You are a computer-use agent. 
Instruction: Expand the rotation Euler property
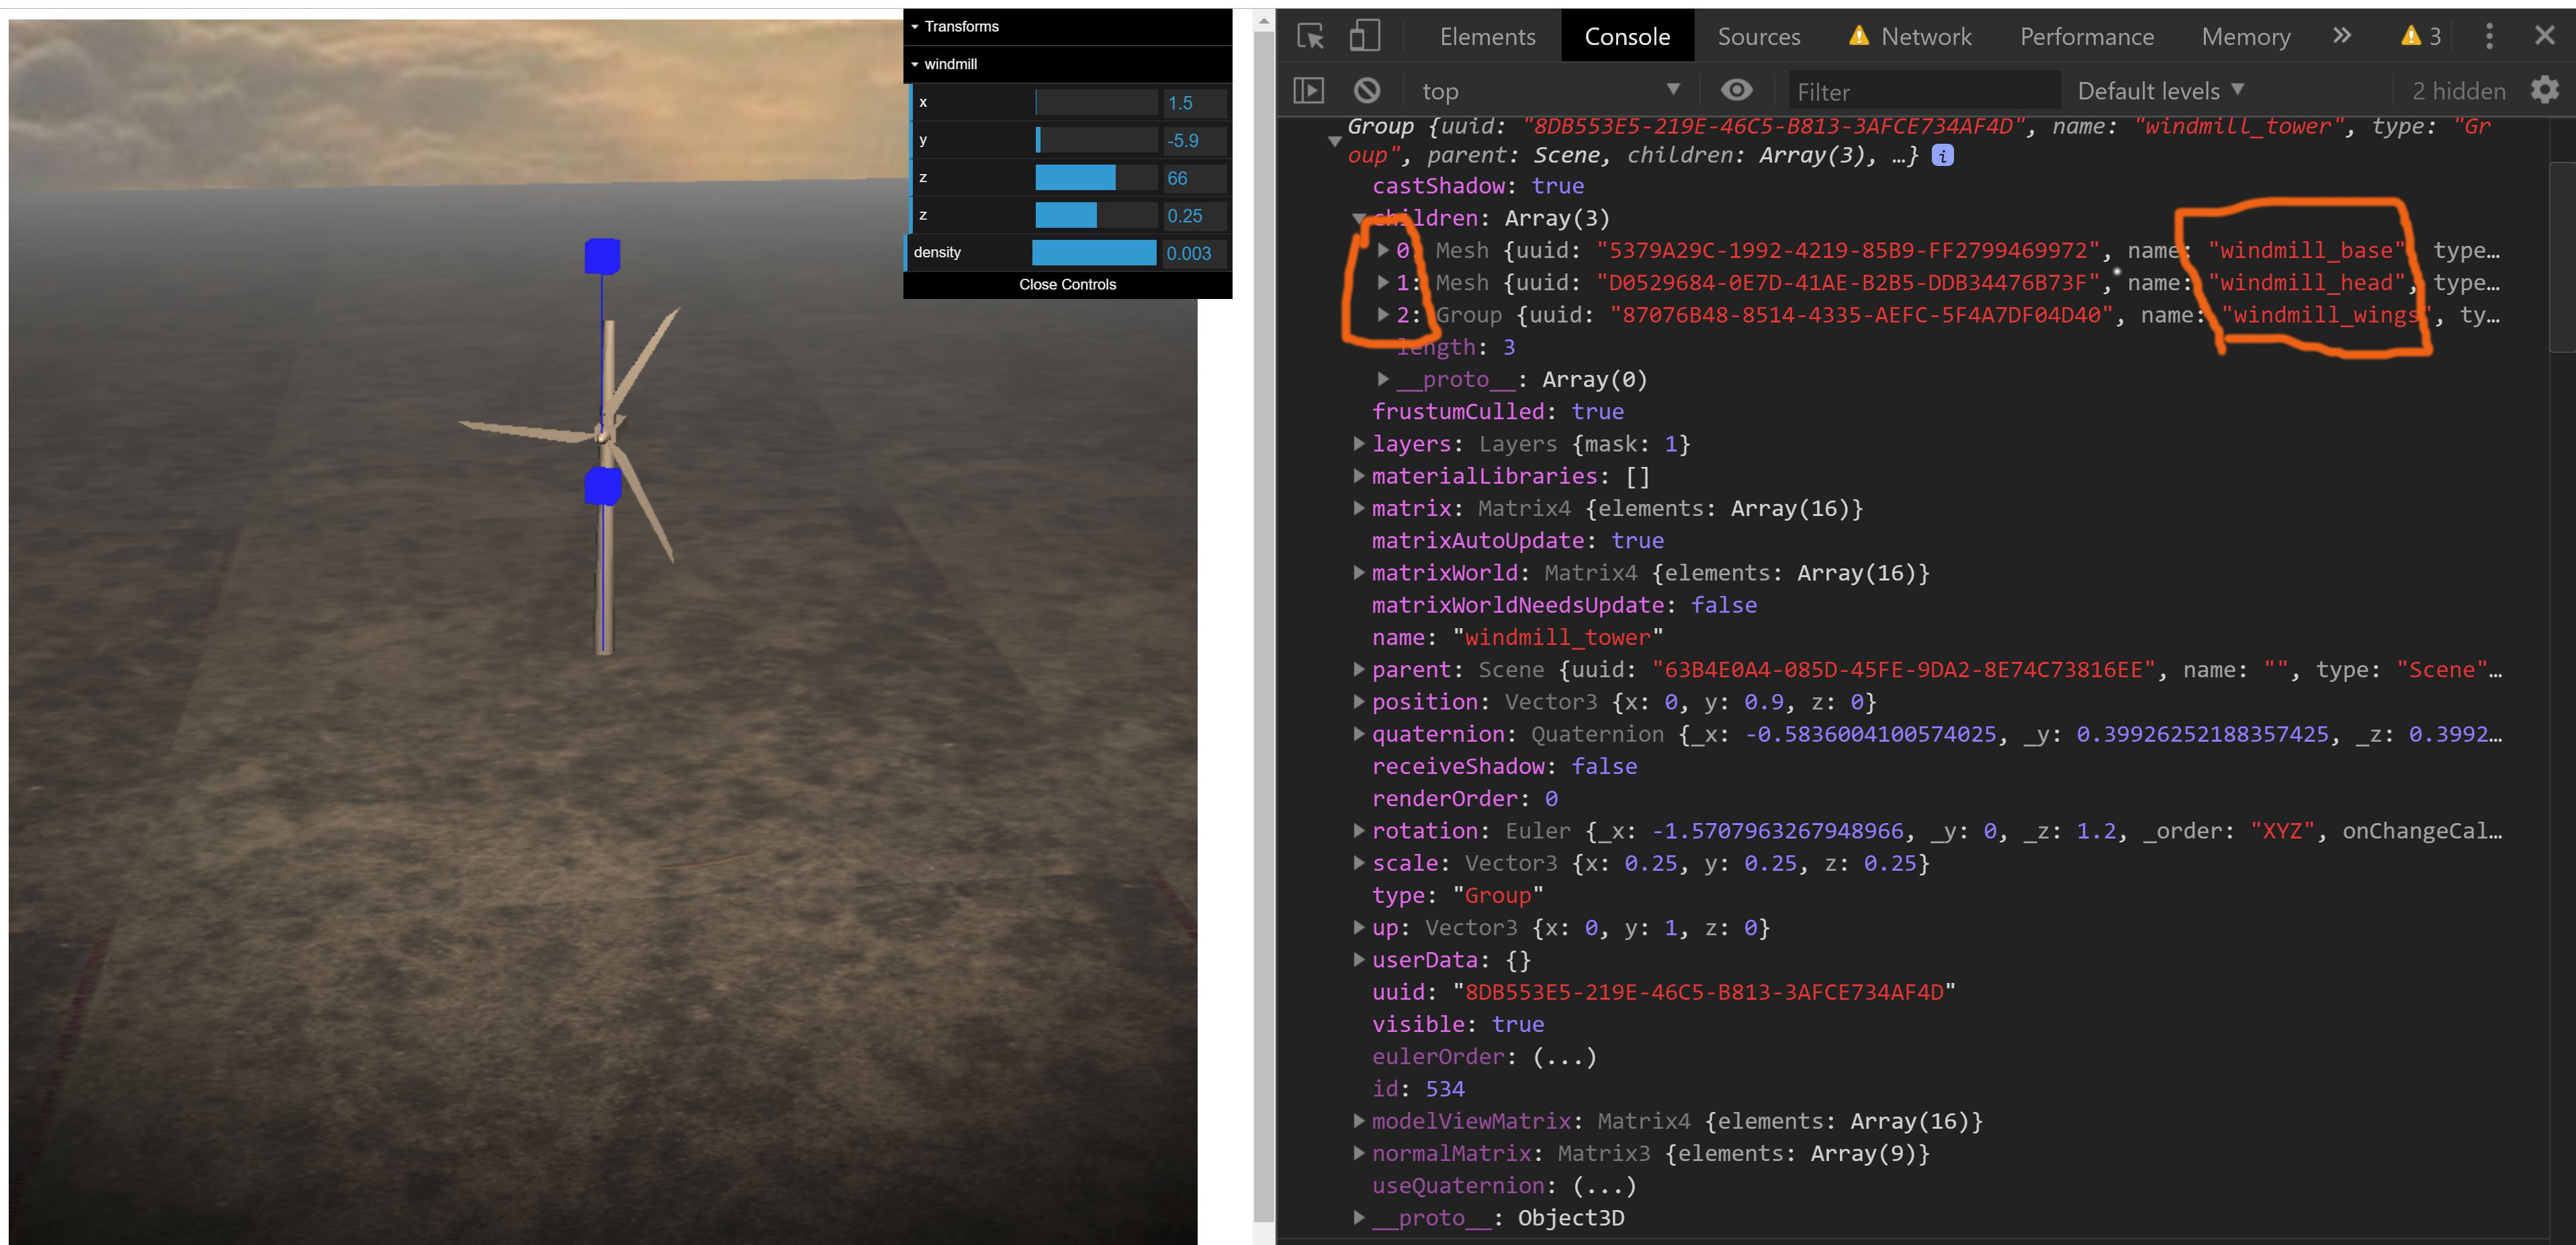[x=1358, y=830]
